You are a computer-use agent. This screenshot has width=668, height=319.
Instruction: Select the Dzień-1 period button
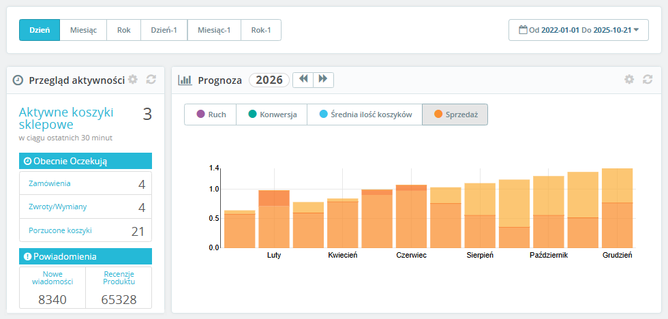164,30
